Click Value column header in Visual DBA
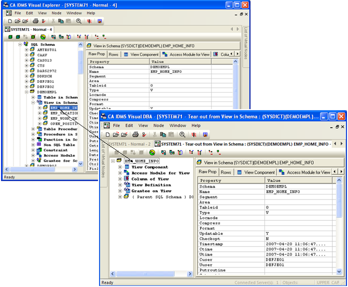Image resolution: width=348 pixels, height=287 pixels. coord(299,180)
